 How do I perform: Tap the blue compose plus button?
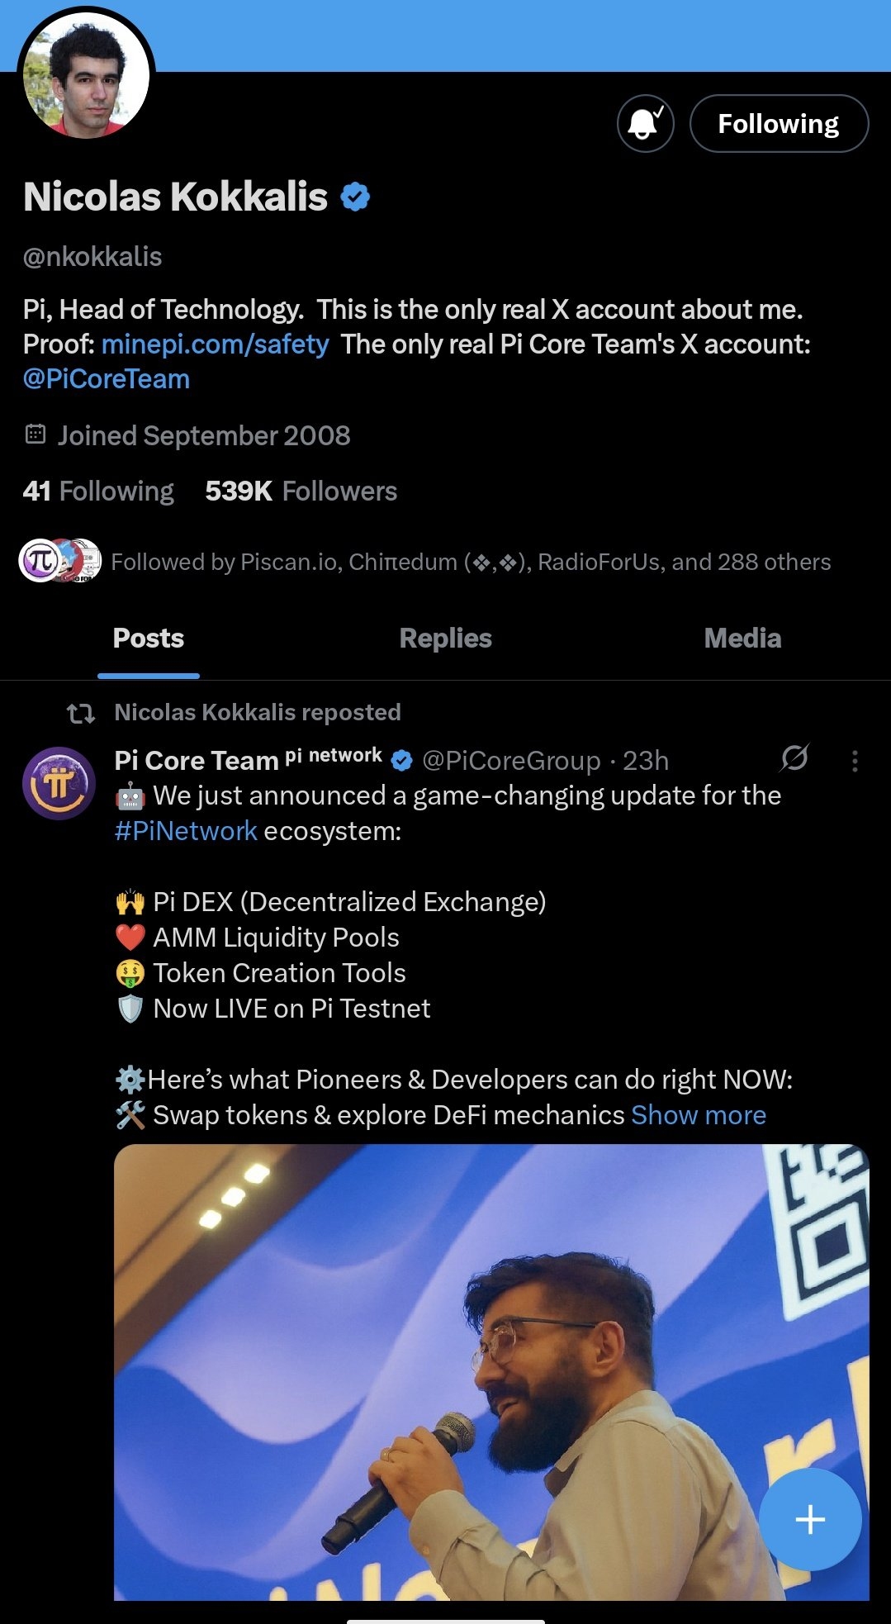click(809, 1519)
